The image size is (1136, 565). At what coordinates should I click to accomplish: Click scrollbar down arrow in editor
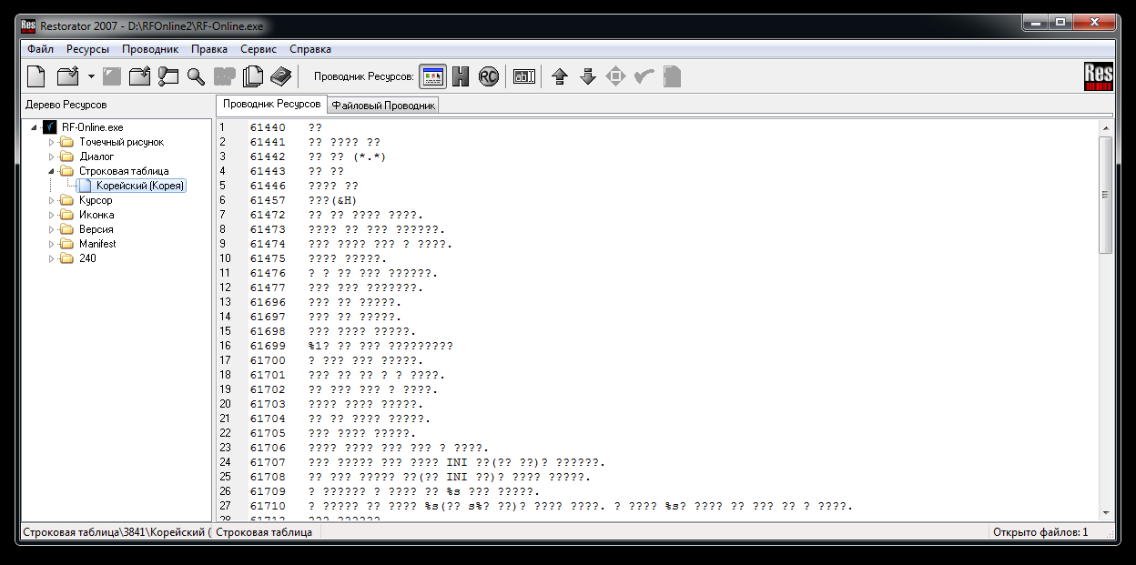(1105, 513)
